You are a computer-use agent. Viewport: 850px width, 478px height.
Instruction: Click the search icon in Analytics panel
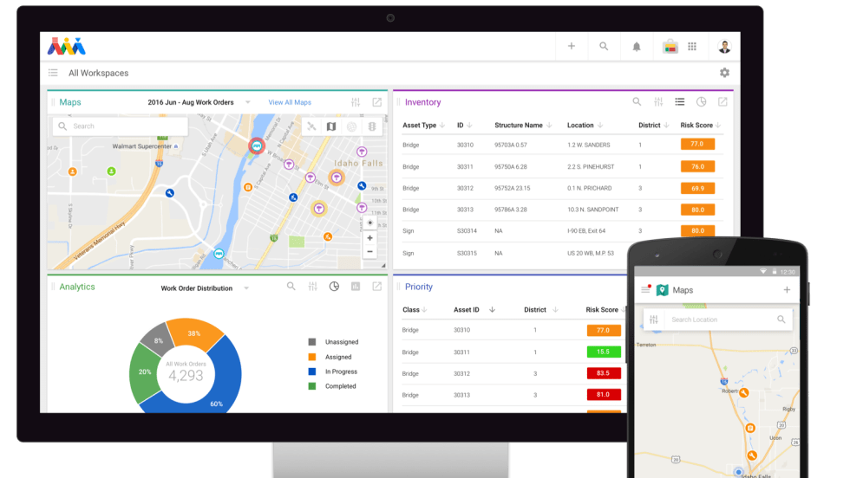point(291,287)
